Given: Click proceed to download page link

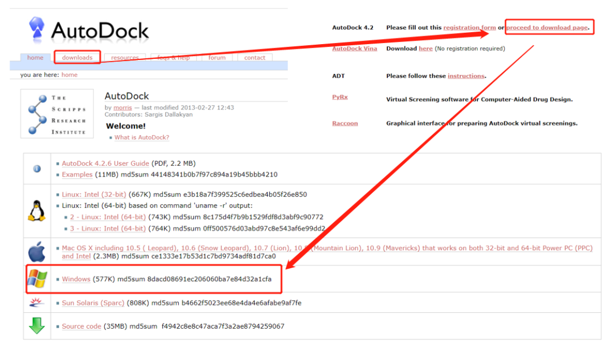Looking at the screenshot, I should point(547,27).
